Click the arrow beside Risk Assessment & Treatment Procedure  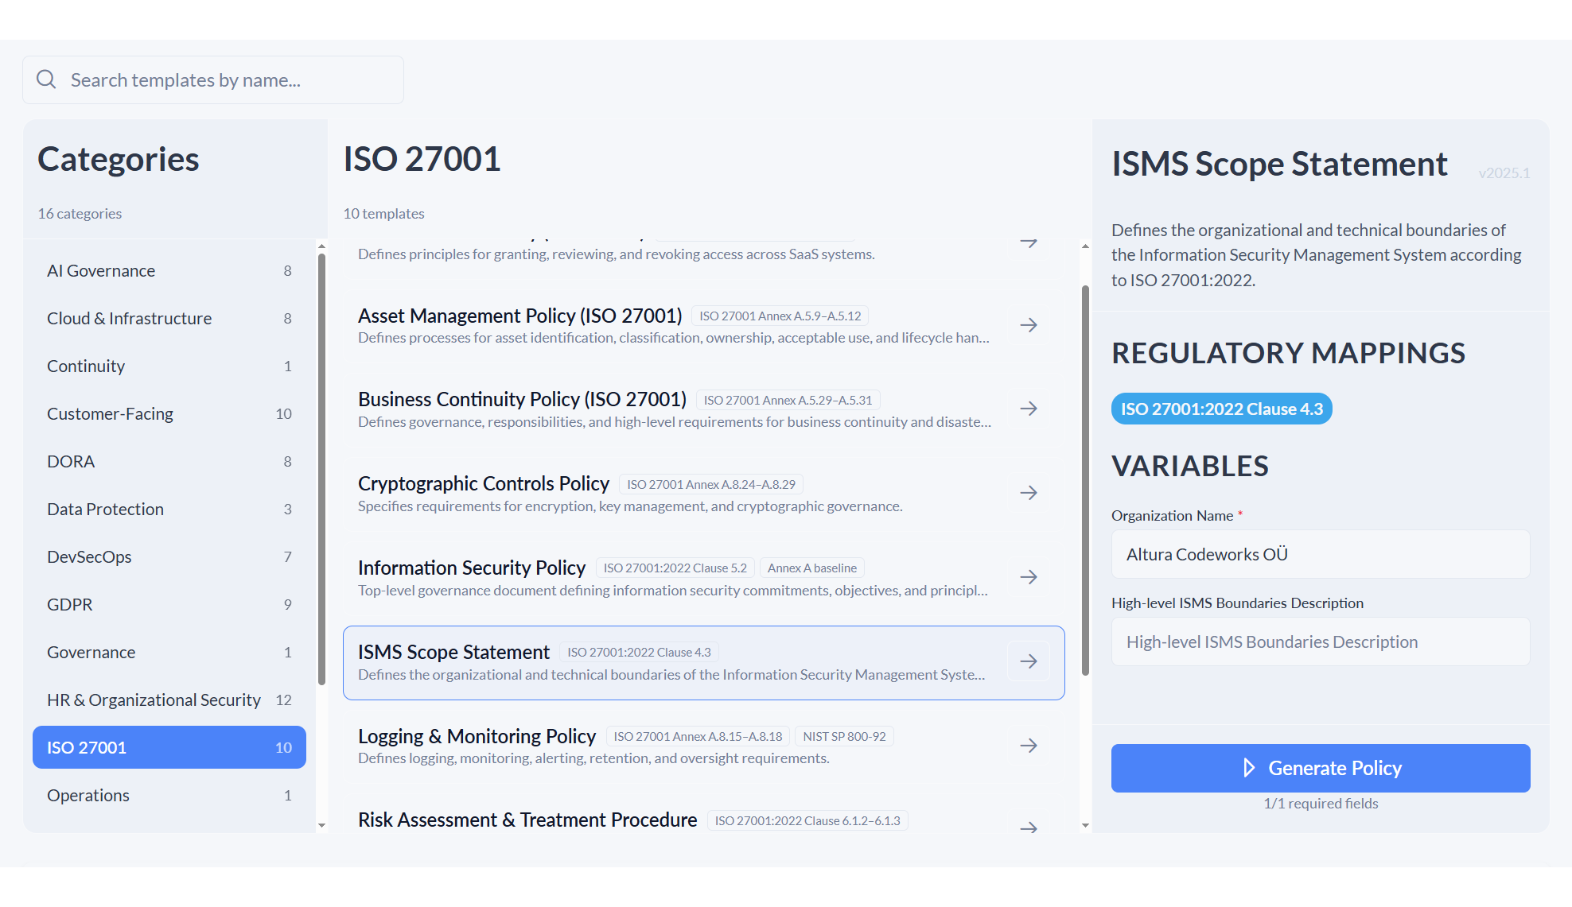coord(1029,829)
